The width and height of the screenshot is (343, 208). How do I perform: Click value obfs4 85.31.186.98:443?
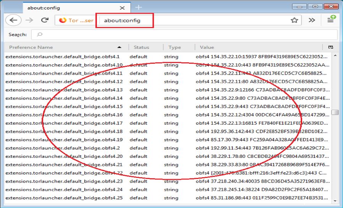(262, 198)
